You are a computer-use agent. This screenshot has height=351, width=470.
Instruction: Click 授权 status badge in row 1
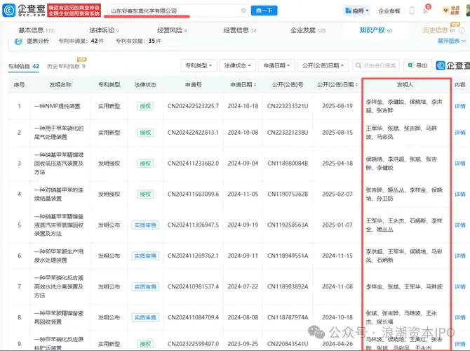pos(145,106)
